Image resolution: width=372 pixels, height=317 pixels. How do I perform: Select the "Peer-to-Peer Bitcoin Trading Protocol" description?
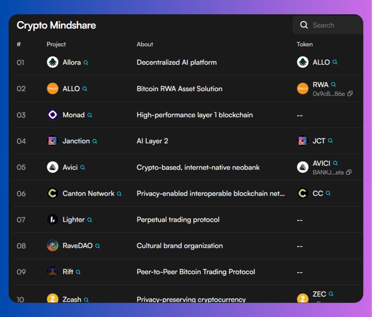click(196, 272)
